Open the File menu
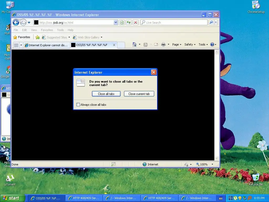The image size is (269, 202). click(x=16, y=30)
